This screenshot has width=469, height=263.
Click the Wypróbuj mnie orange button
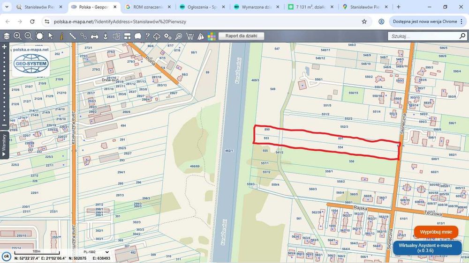pyautogui.click(x=436, y=232)
